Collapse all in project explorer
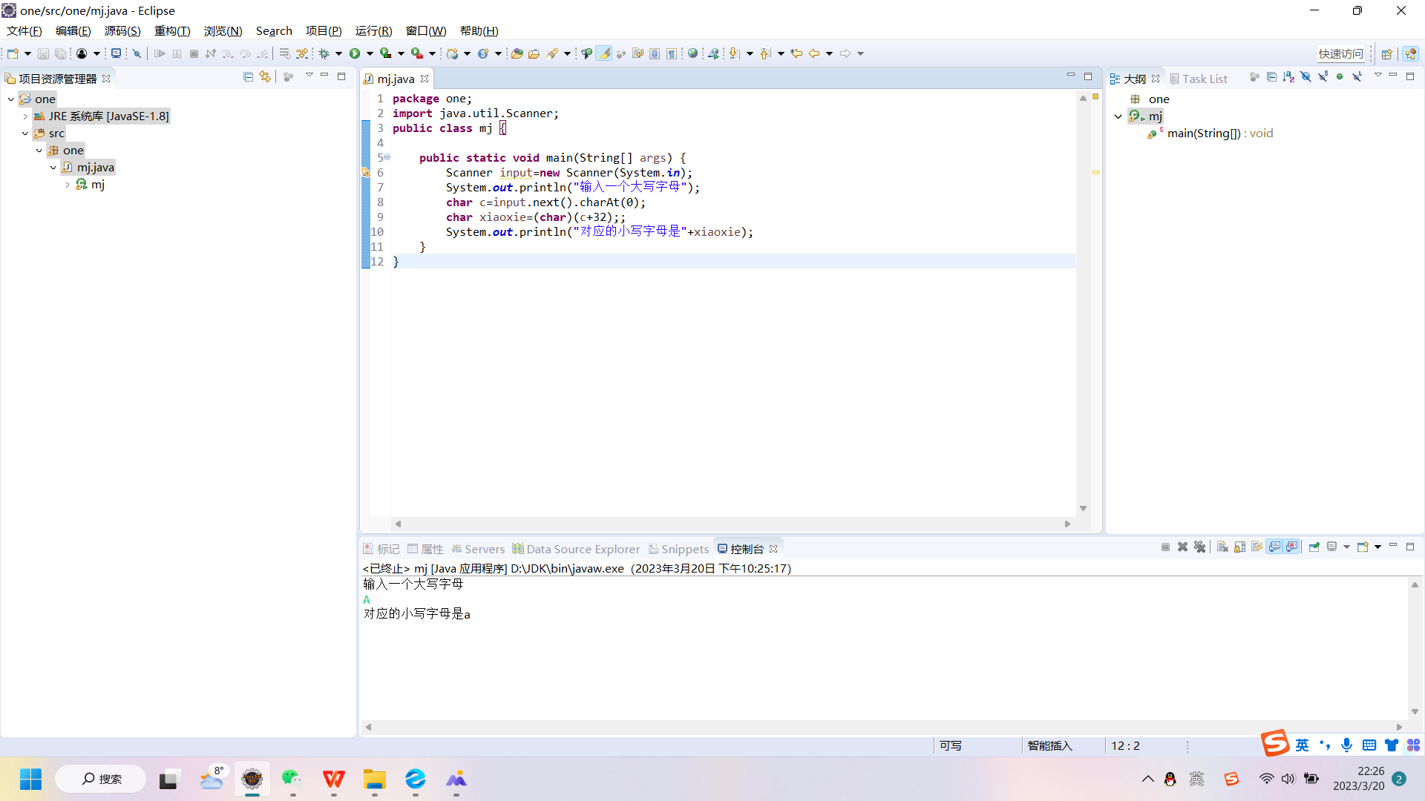The width and height of the screenshot is (1425, 801). point(249,77)
